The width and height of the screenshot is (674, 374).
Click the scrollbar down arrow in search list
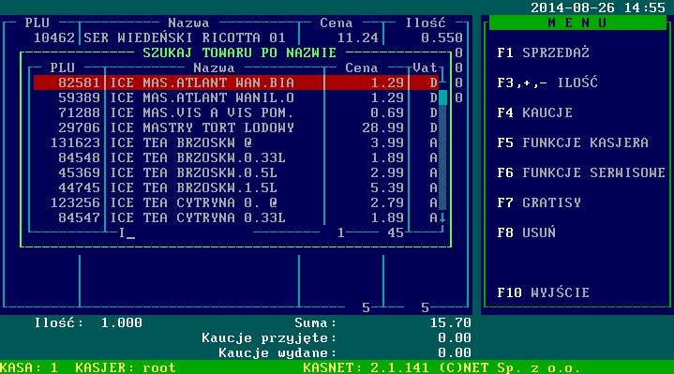point(442,218)
